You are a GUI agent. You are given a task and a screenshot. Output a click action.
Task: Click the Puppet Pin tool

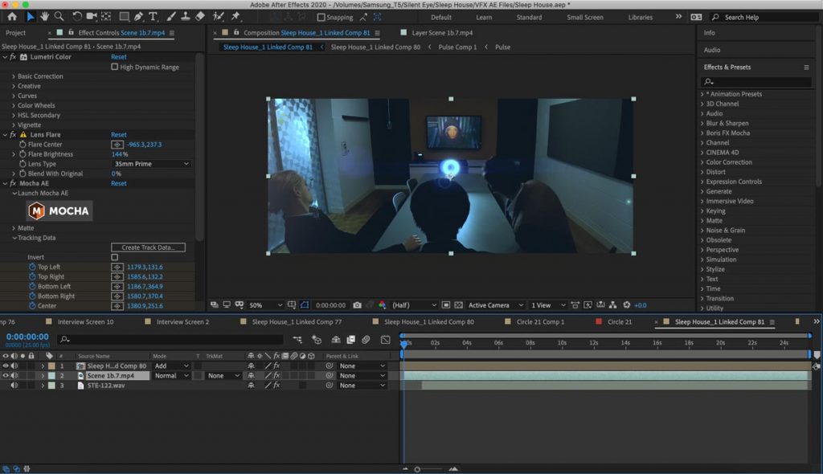(x=235, y=16)
